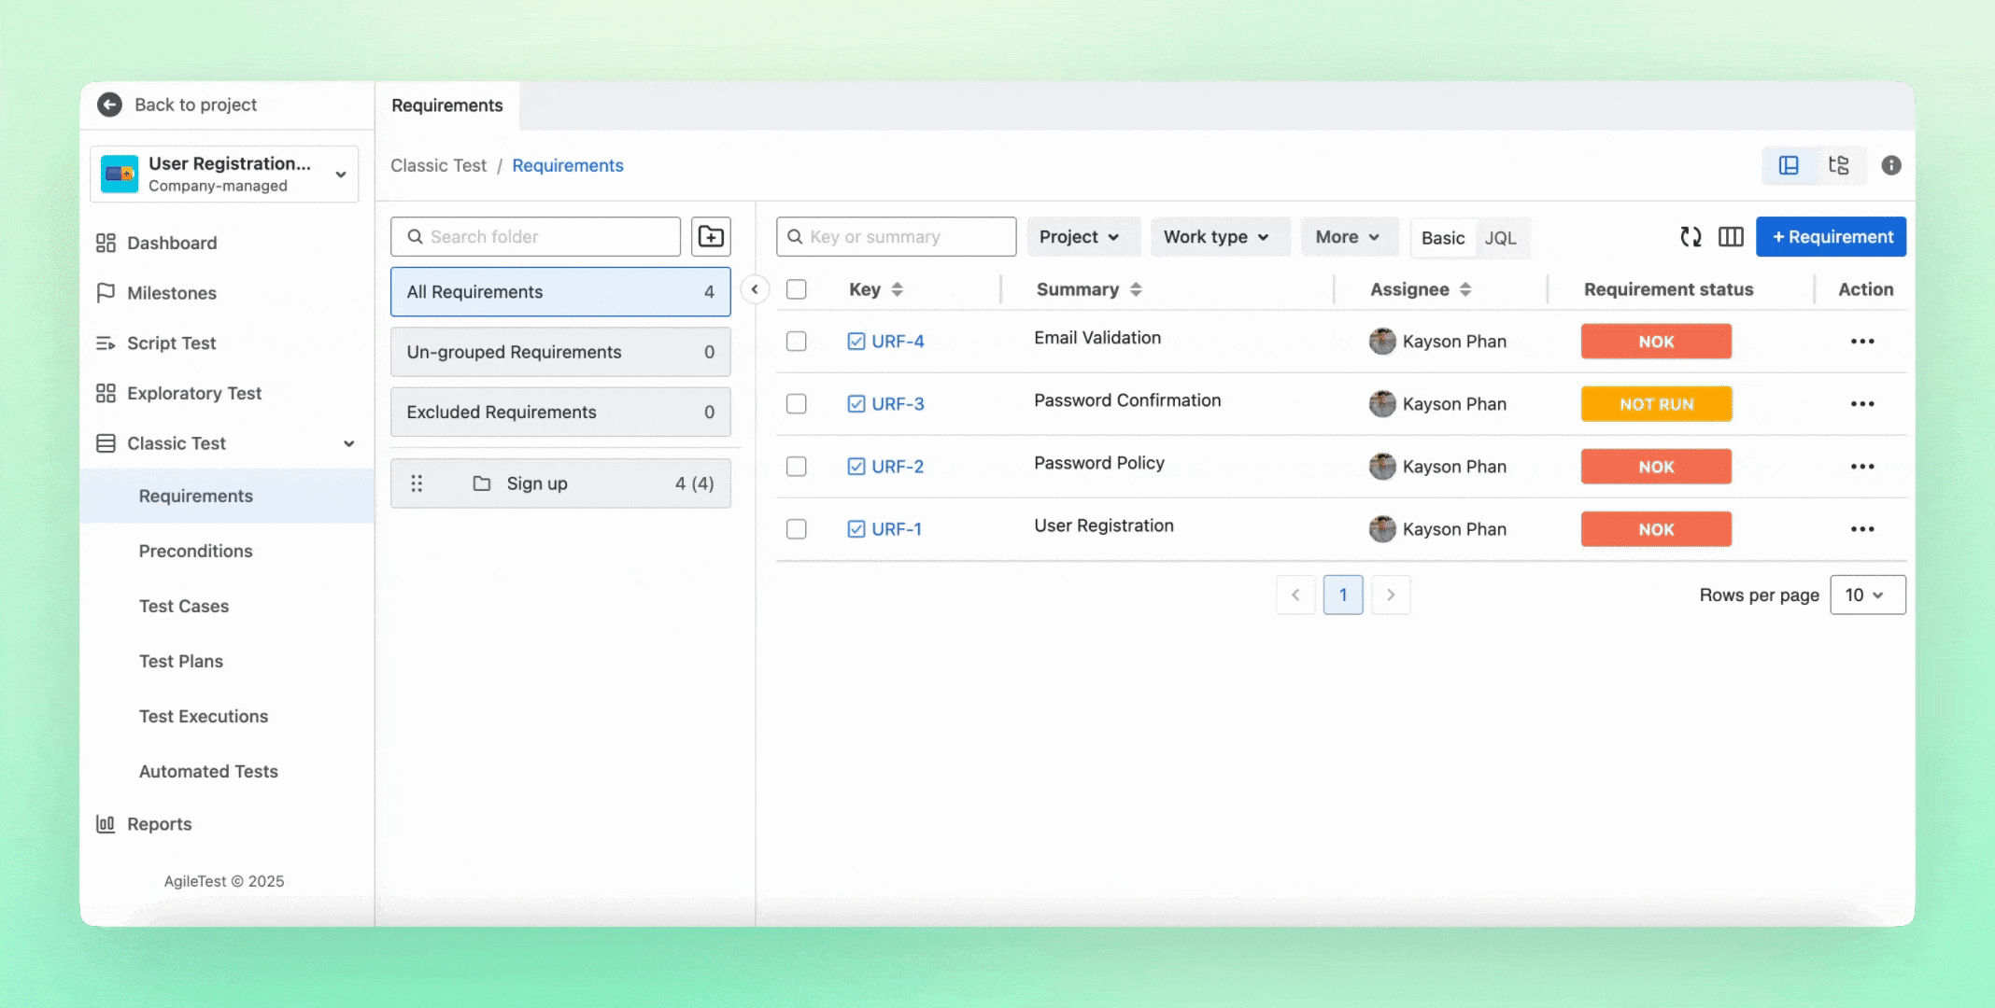Click the info icon at top right
This screenshot has width=1995, height=1008.
tap(1890, 165)
